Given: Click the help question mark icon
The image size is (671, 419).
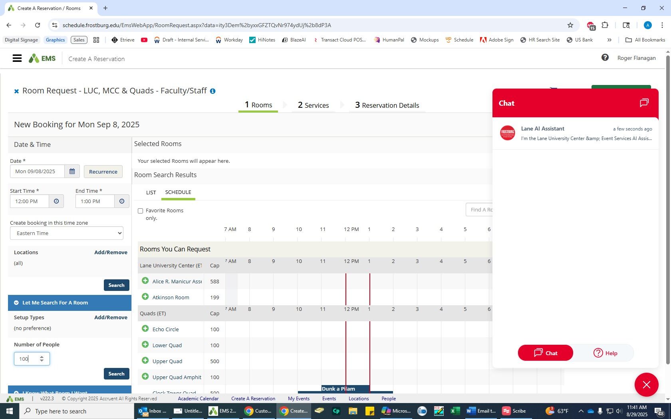Looking at the screenshot, I should tap(605, 58).
